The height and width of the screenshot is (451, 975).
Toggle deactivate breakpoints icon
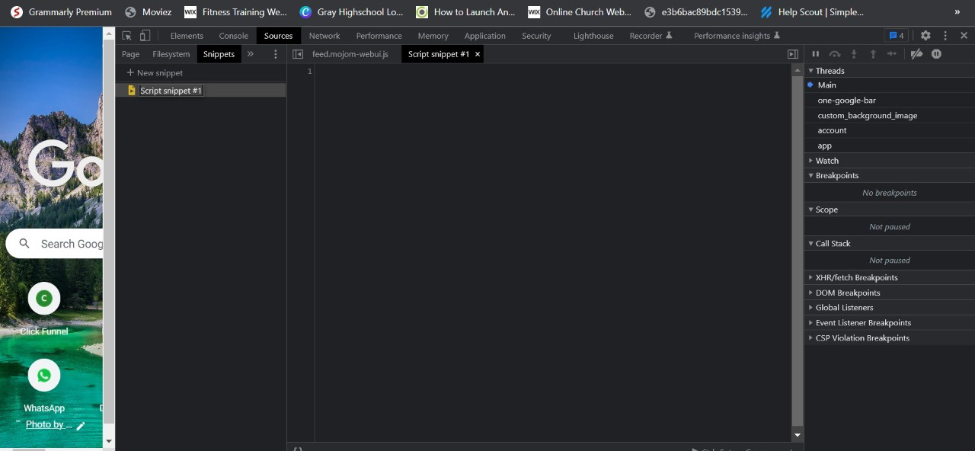916,54
